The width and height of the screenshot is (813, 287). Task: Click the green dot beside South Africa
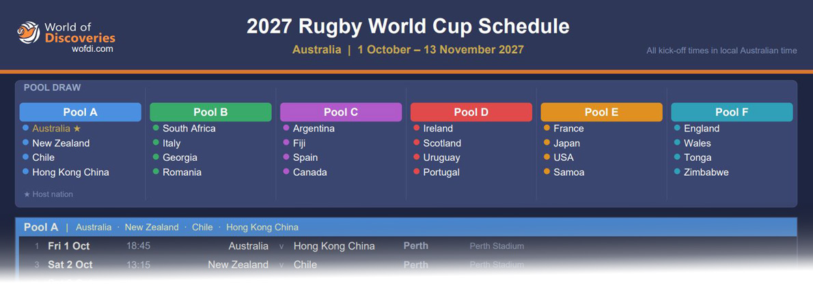(156, 127)
